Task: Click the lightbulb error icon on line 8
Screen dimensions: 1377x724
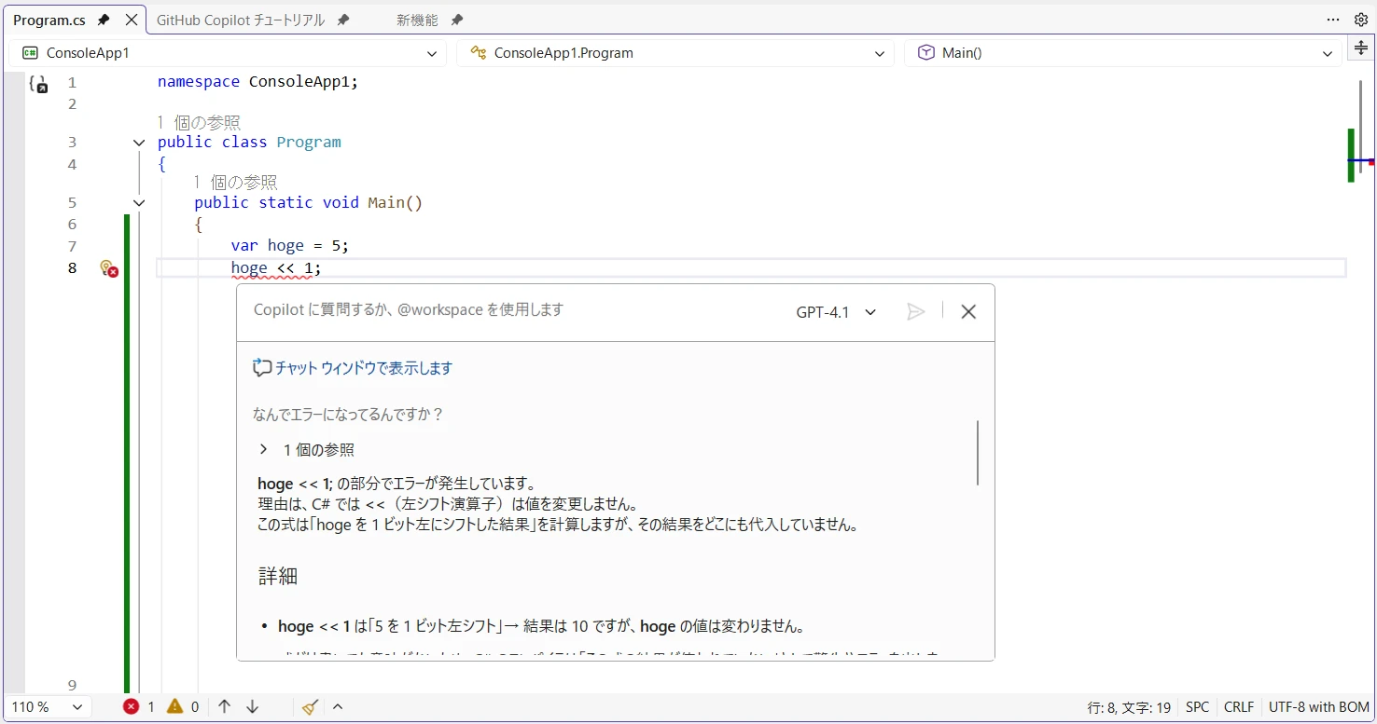Action: click(x=109, y=268)
